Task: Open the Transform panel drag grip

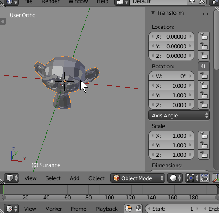Action: click(205, 14)
